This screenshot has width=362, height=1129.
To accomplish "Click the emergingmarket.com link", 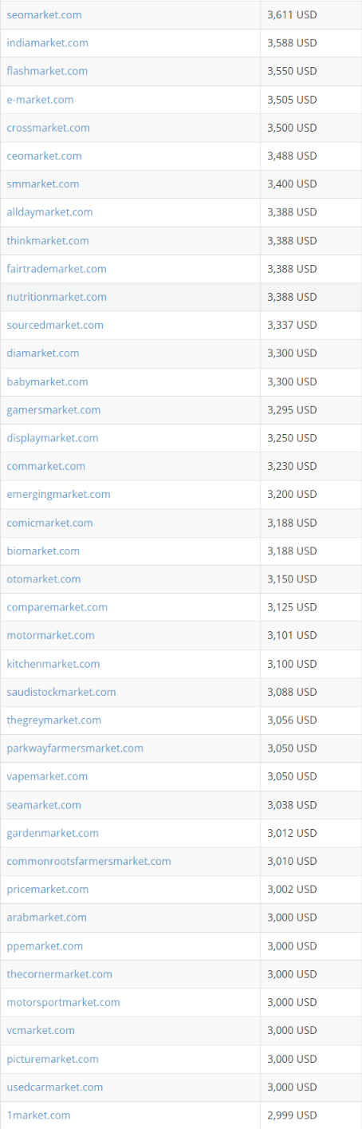I will [x=58, y=495].
